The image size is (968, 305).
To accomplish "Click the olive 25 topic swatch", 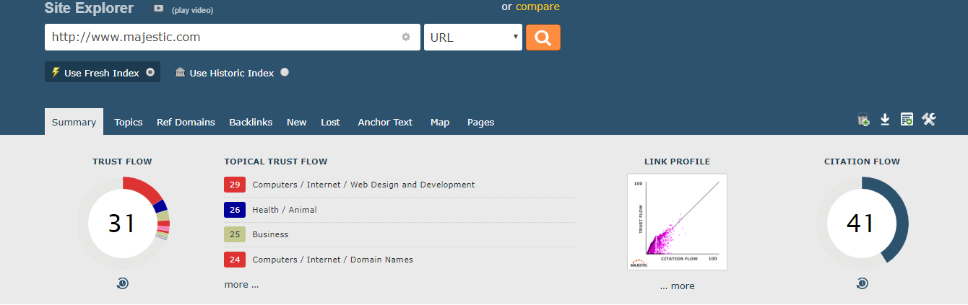I will (x=235, y=234).
